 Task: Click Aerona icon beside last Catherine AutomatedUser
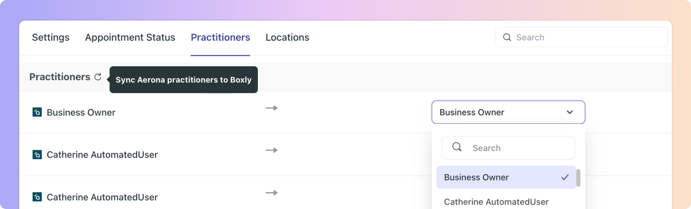click(x=37, y=197)
